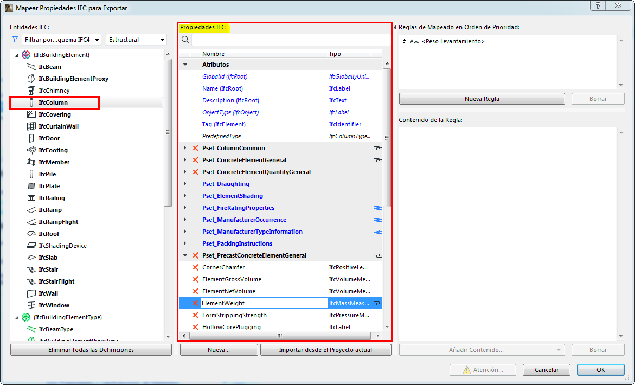Select the IfcColumn tree row

point(86,103)
